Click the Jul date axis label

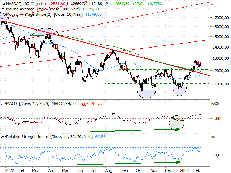94,170
